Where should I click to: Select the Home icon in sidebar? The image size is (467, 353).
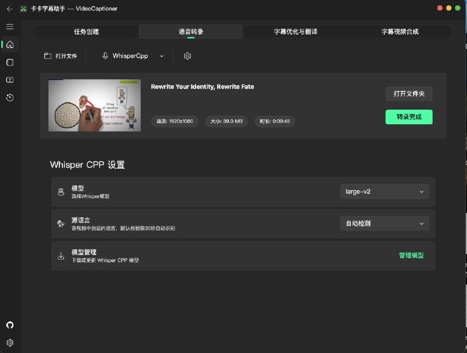coord(9,44)
